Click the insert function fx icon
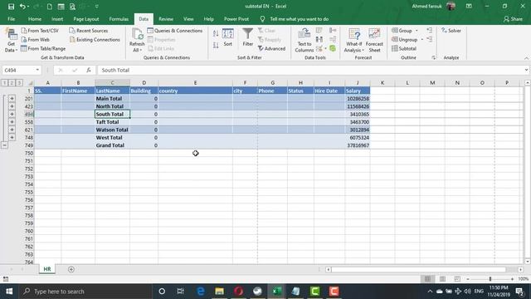 coord(89,70)
